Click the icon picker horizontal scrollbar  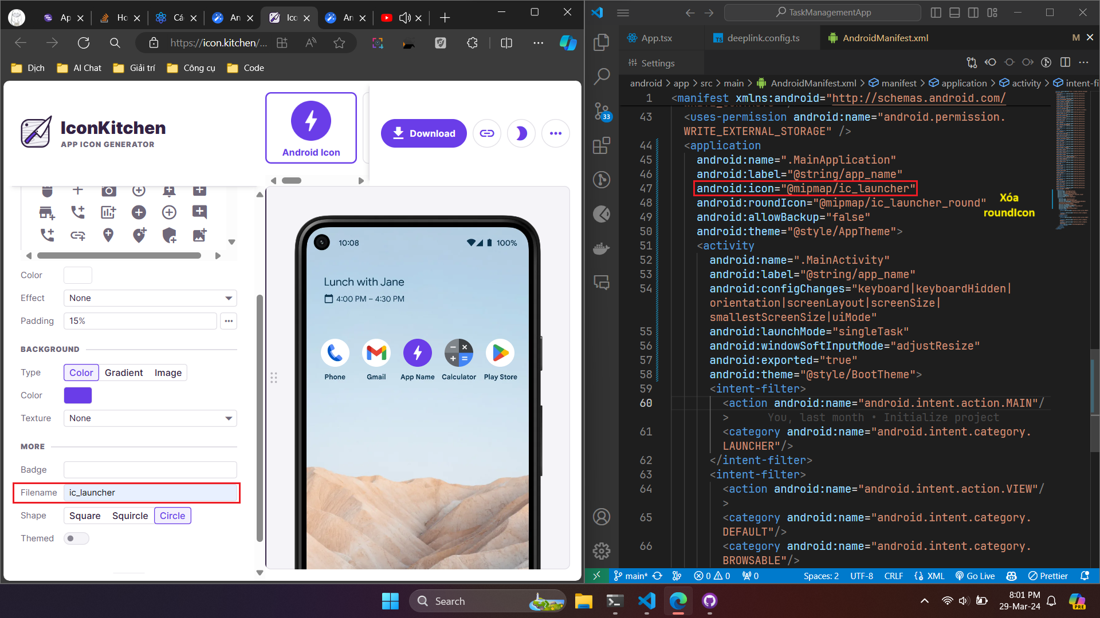point(119,256)
